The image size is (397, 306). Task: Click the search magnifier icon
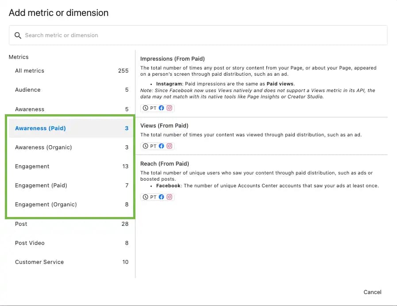[x=18, y=35]
